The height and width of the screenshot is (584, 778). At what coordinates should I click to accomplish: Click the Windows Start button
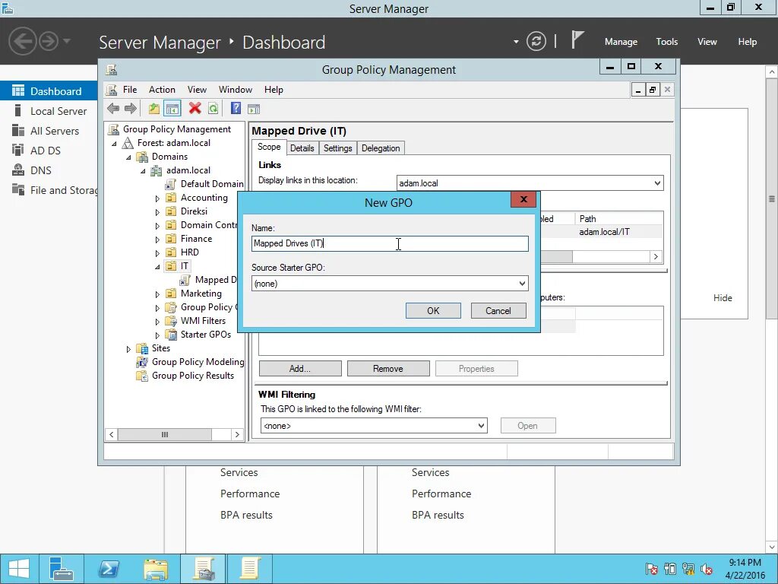tap(19, 569)
